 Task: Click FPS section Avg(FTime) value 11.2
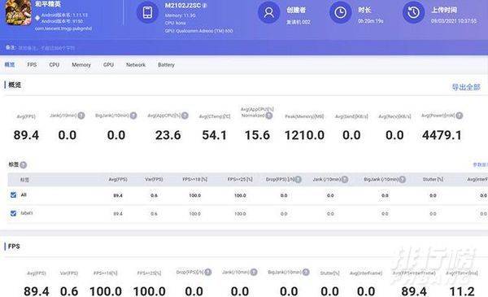[462, 291]
